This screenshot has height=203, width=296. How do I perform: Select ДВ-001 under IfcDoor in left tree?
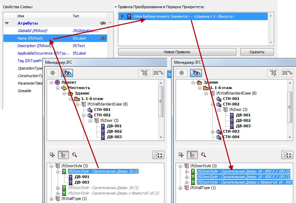tap(114, 126)
